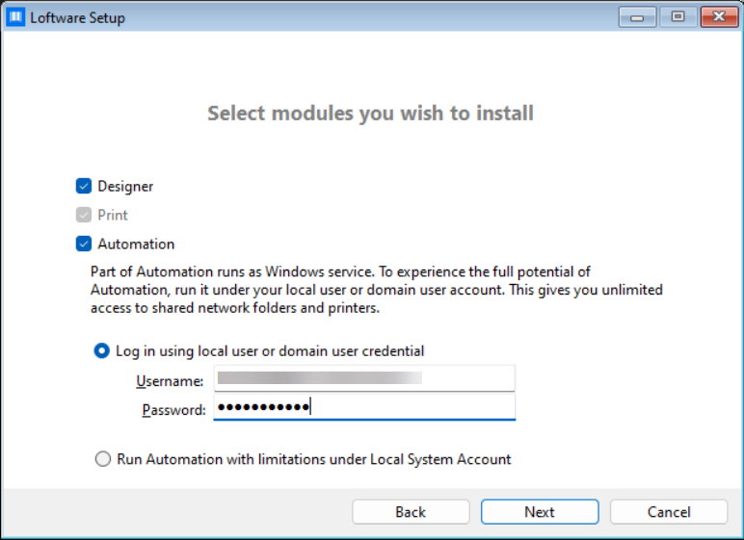Click into the Username field
Image resolution: width=744 pixels, height=540 pixels.
[x=364, y=378]
